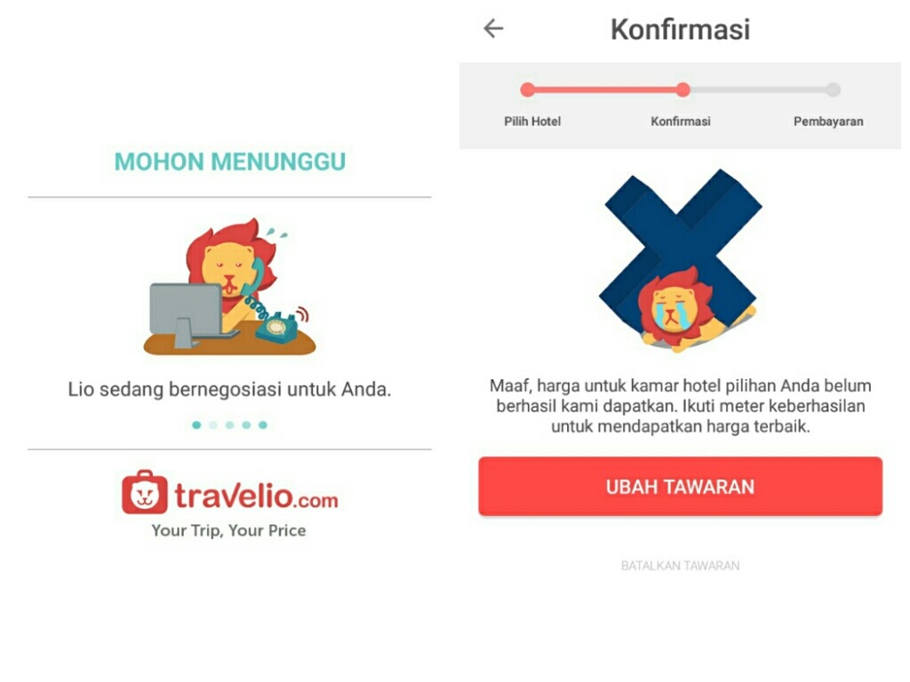
Task: Select the BATALKAN TAWARAN link
Action: [680, 566]
